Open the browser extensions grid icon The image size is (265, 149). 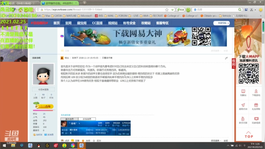pyautogui.click(x=246, y=10)
